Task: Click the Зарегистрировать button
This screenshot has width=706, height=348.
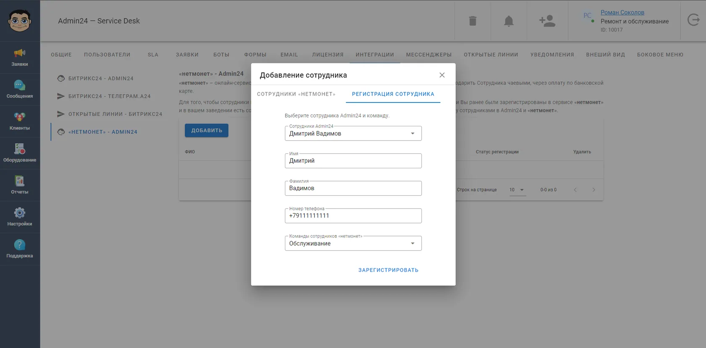Action: (388, 270)
